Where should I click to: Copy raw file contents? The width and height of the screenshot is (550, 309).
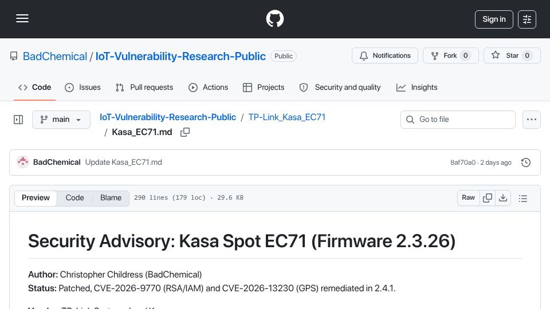pos(487,198)
